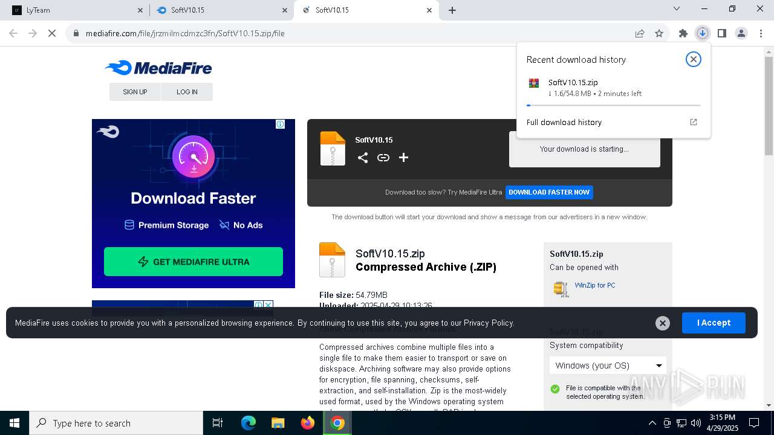This screenshot has height=435, width=774.
Task: Close the active SoftV10.15 tab
Action: coord(429,10)
